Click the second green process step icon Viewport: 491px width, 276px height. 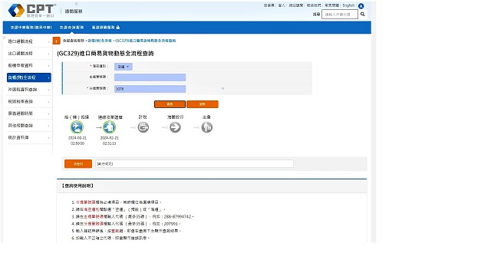(109, 127)
